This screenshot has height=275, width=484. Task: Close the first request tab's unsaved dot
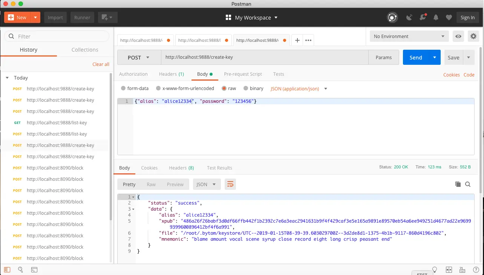coord(168,40)
